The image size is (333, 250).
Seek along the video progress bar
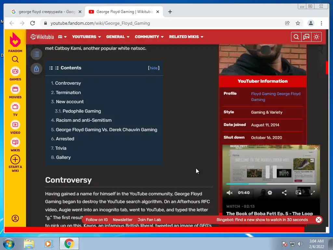[x=271, y=184]
